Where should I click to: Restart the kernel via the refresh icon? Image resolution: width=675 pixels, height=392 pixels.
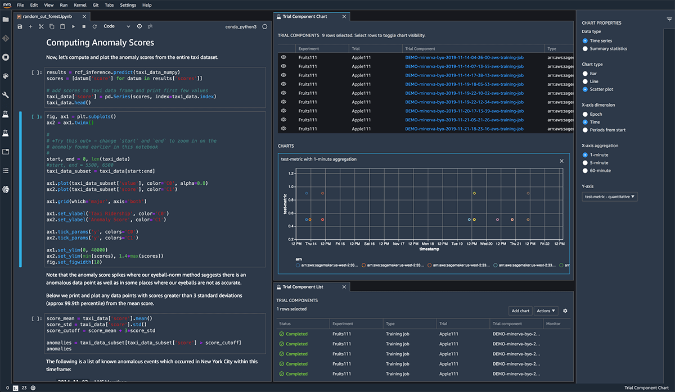[94, 26]
